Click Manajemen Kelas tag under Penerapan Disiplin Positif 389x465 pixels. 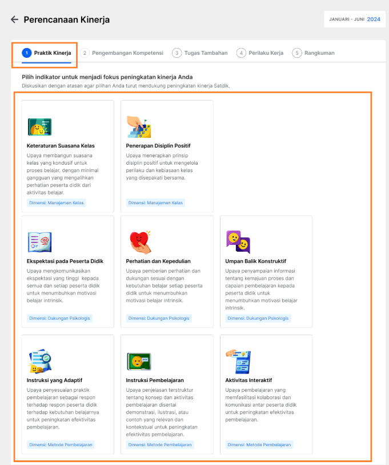click(x=155, y=203)
